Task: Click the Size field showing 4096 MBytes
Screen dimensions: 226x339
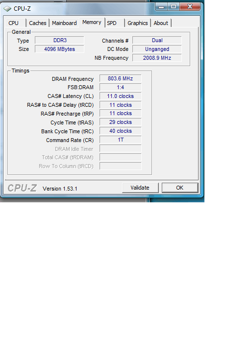Action: pyautogui.click(x=59, y=49)
